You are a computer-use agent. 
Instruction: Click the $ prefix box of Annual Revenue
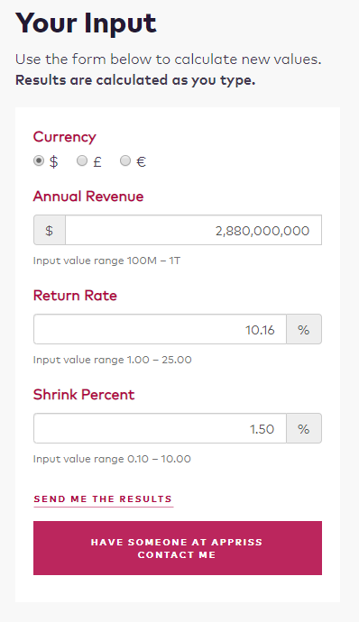click(x=50, y=230)
